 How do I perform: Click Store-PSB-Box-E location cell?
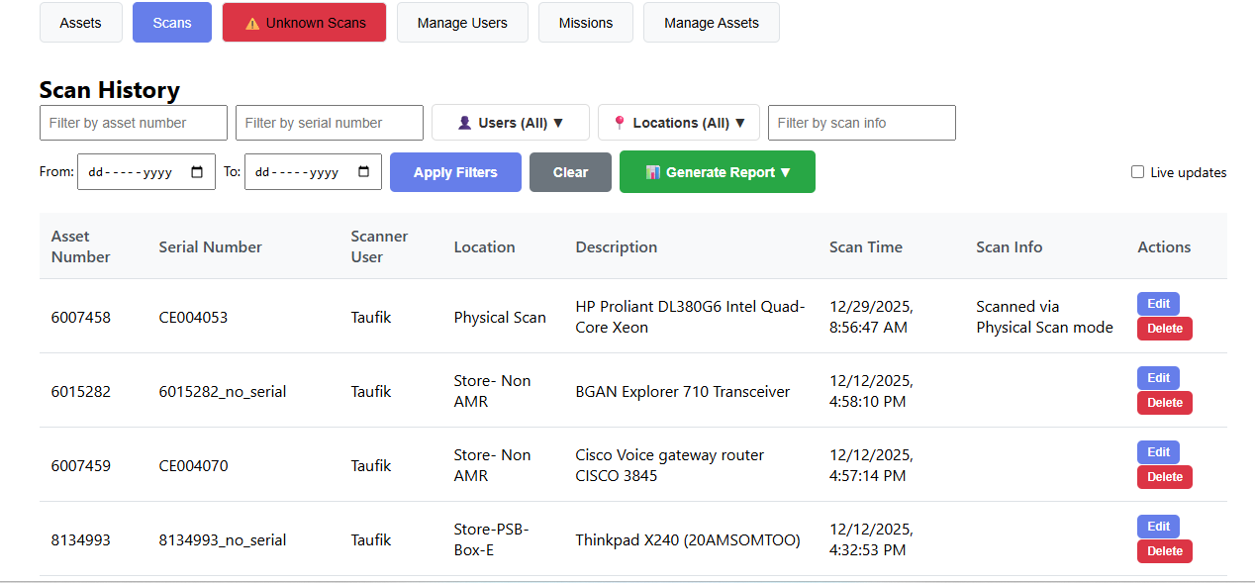point(492,539)
